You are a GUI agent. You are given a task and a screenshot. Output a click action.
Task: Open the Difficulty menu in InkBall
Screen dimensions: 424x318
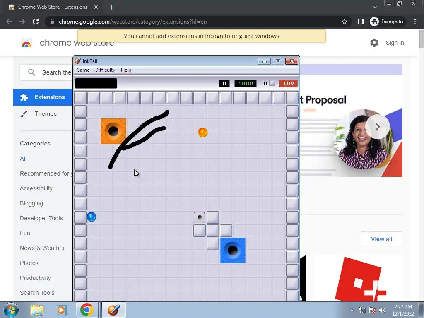(x=105, y=70)
